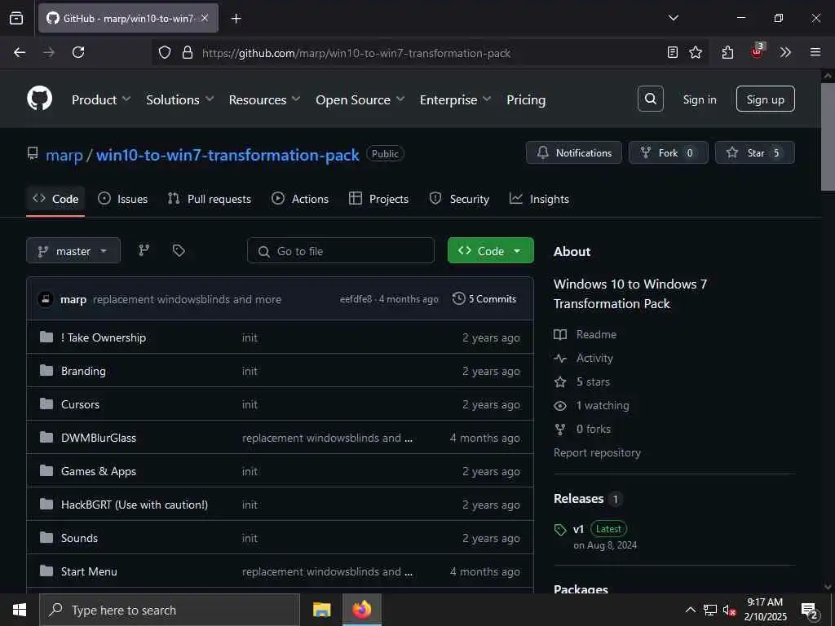Image resolution: width=835 pixels, height=626 pixels.
Task: Click the Report repository link
Action: coord(597,452)
